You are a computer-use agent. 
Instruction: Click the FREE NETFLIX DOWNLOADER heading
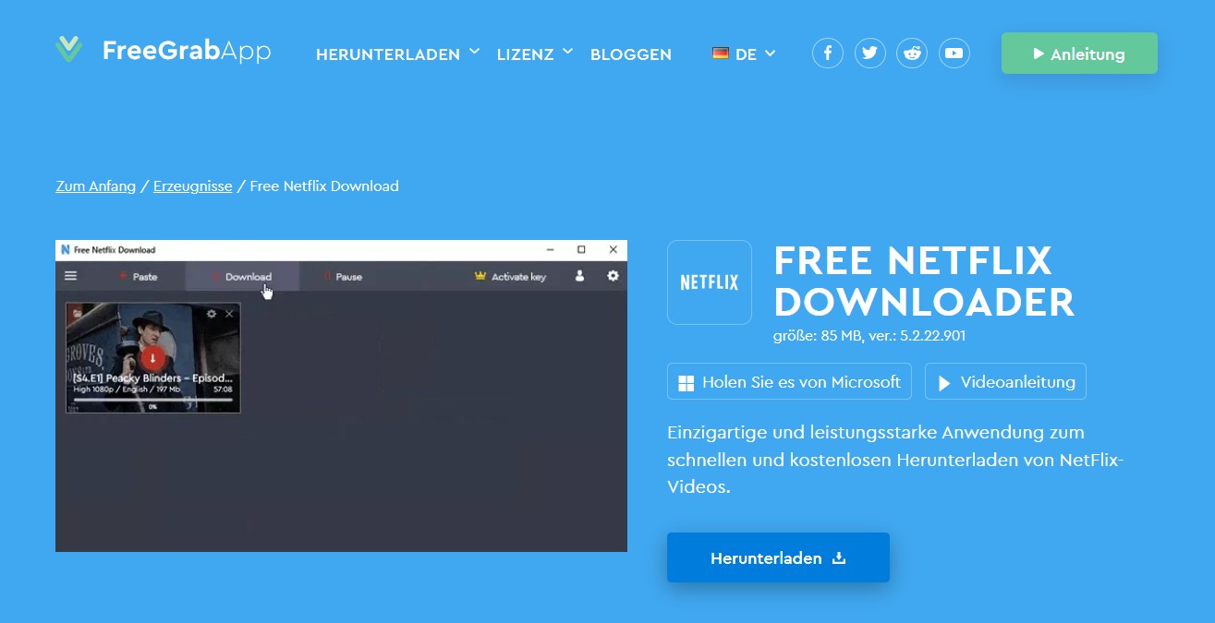click(924, 282)
